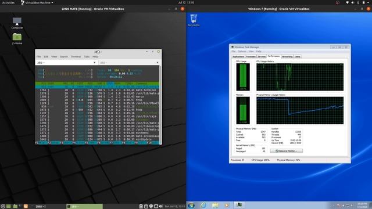Click the CPU Usage meter gauge

pyautogui.click(x=243, y=77)
